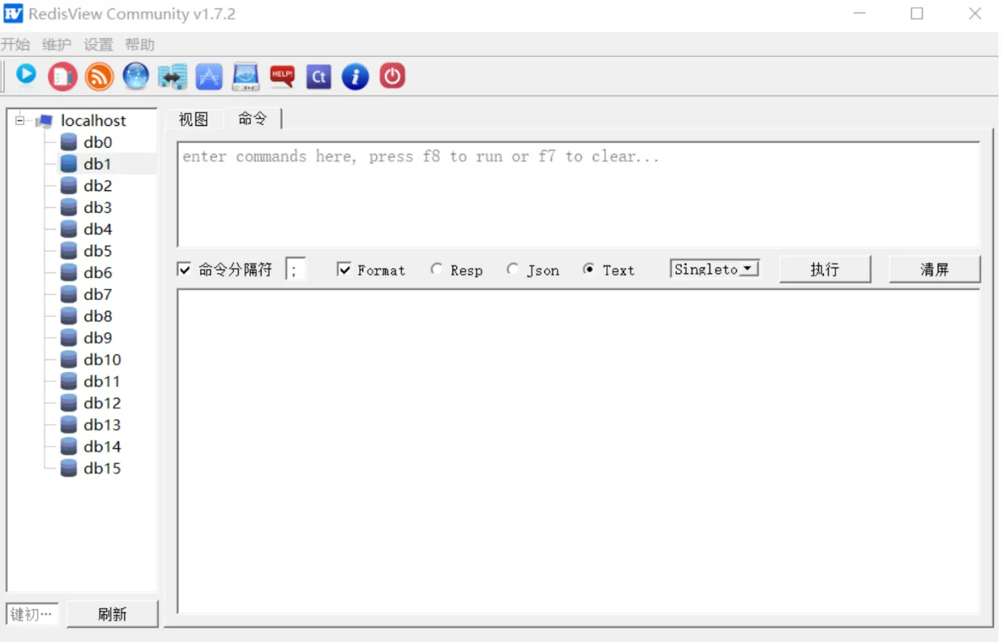Click the 刷新 refresh button
This screenshot has height=642, width=1003.
pyautogui.click(x=112, y=614)
